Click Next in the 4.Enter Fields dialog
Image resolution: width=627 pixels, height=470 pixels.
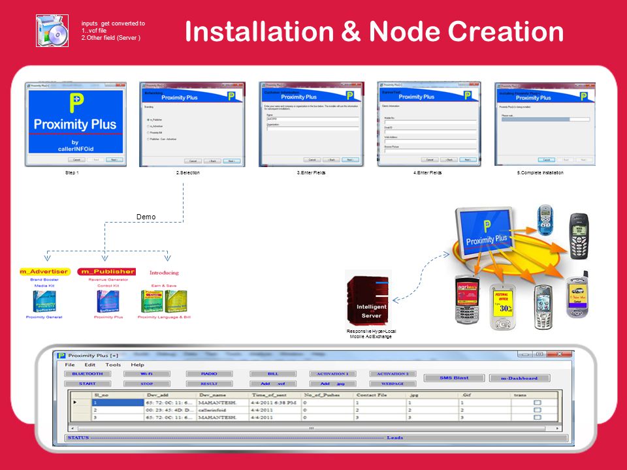click(468, 159)
